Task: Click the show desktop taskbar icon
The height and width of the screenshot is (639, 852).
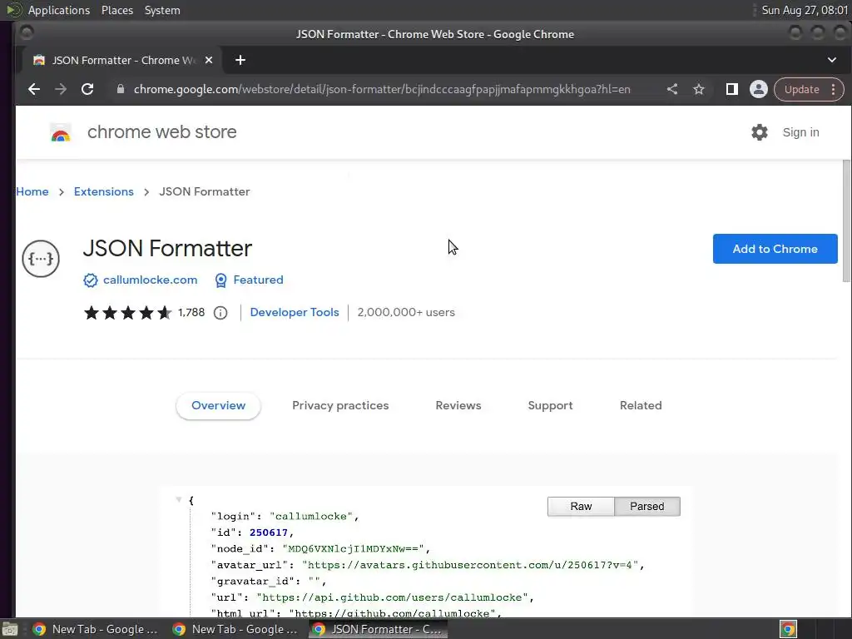Action: pyautogui.click(x=10, y=629)
